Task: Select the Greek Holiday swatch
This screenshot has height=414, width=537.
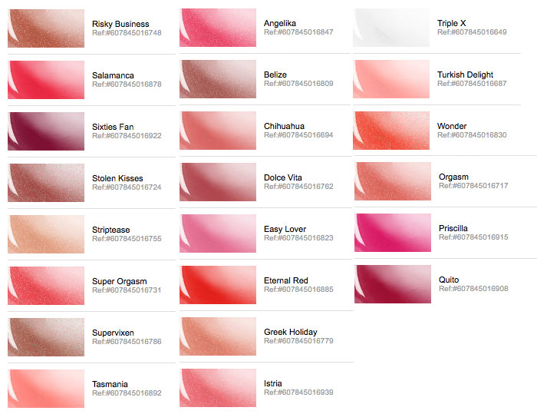Action: [218, 336]
